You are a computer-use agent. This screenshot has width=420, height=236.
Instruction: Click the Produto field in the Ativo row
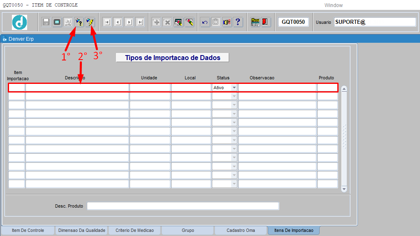(x=327, y=88)
